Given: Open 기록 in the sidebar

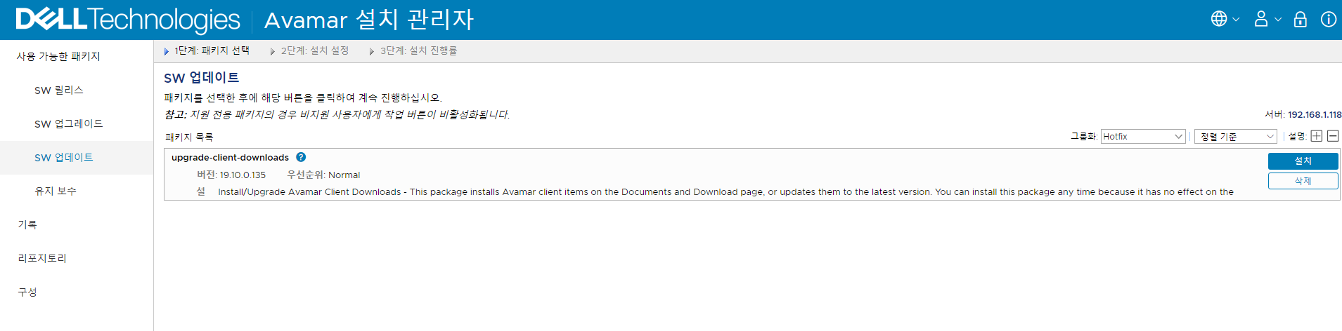Looking at the screenshot, I should [x=27, y=224].
